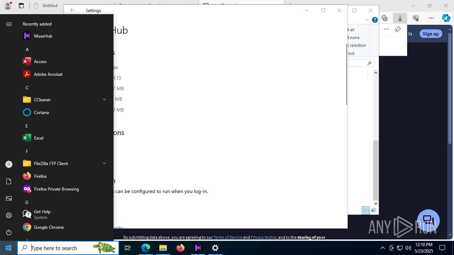This screenshot has width=454, height=255.
Task: Open the Copilot icon in Edge
Action: [446, 18]
